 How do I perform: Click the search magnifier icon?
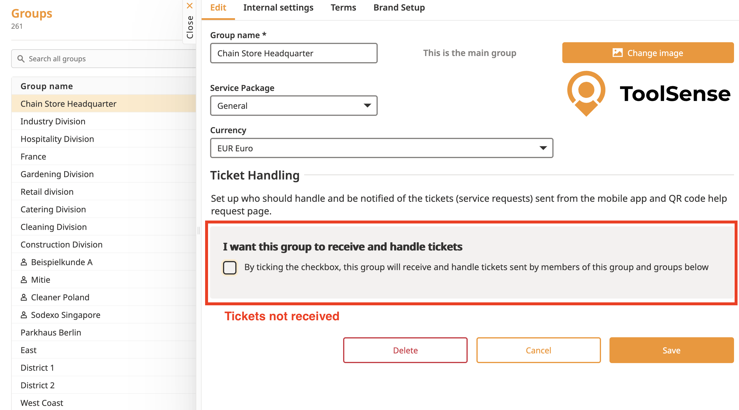tap(21, 59)
